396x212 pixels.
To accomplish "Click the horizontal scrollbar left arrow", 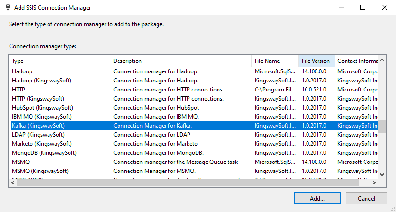I will (x=13, y=182).
